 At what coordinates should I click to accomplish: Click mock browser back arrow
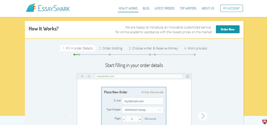tap(83, 76)
